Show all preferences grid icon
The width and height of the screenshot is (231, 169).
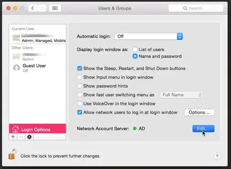tap(55, 8)
